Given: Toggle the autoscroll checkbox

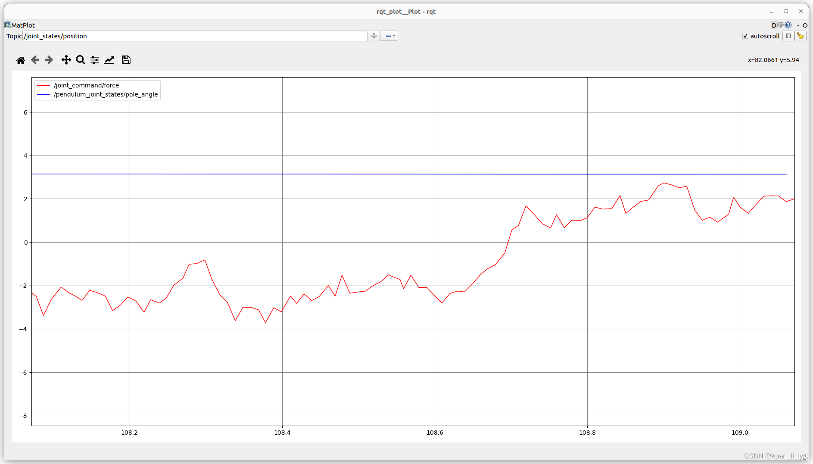Looking at the screenshot, I should click(x=745, y=36).
